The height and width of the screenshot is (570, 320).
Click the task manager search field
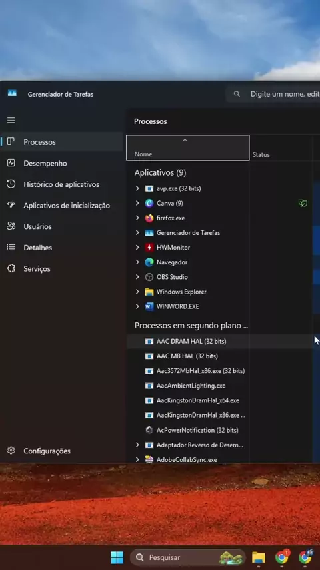273,94
